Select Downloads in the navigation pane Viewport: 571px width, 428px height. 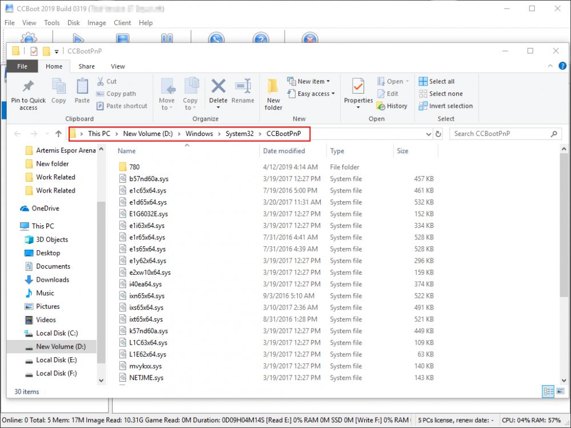tap(53, 279)
